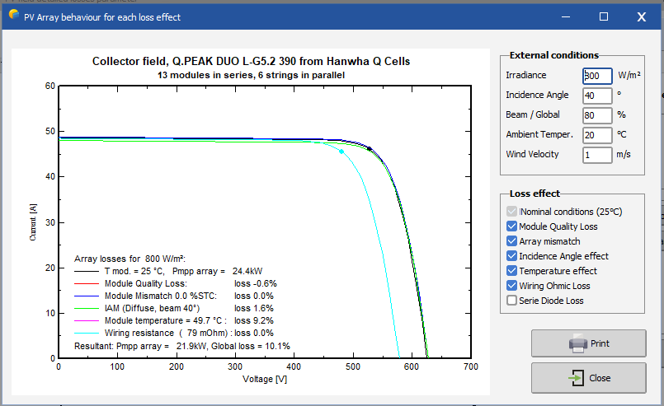
Task: Click the cyan maximum power point marker
Action: point(341,152)
